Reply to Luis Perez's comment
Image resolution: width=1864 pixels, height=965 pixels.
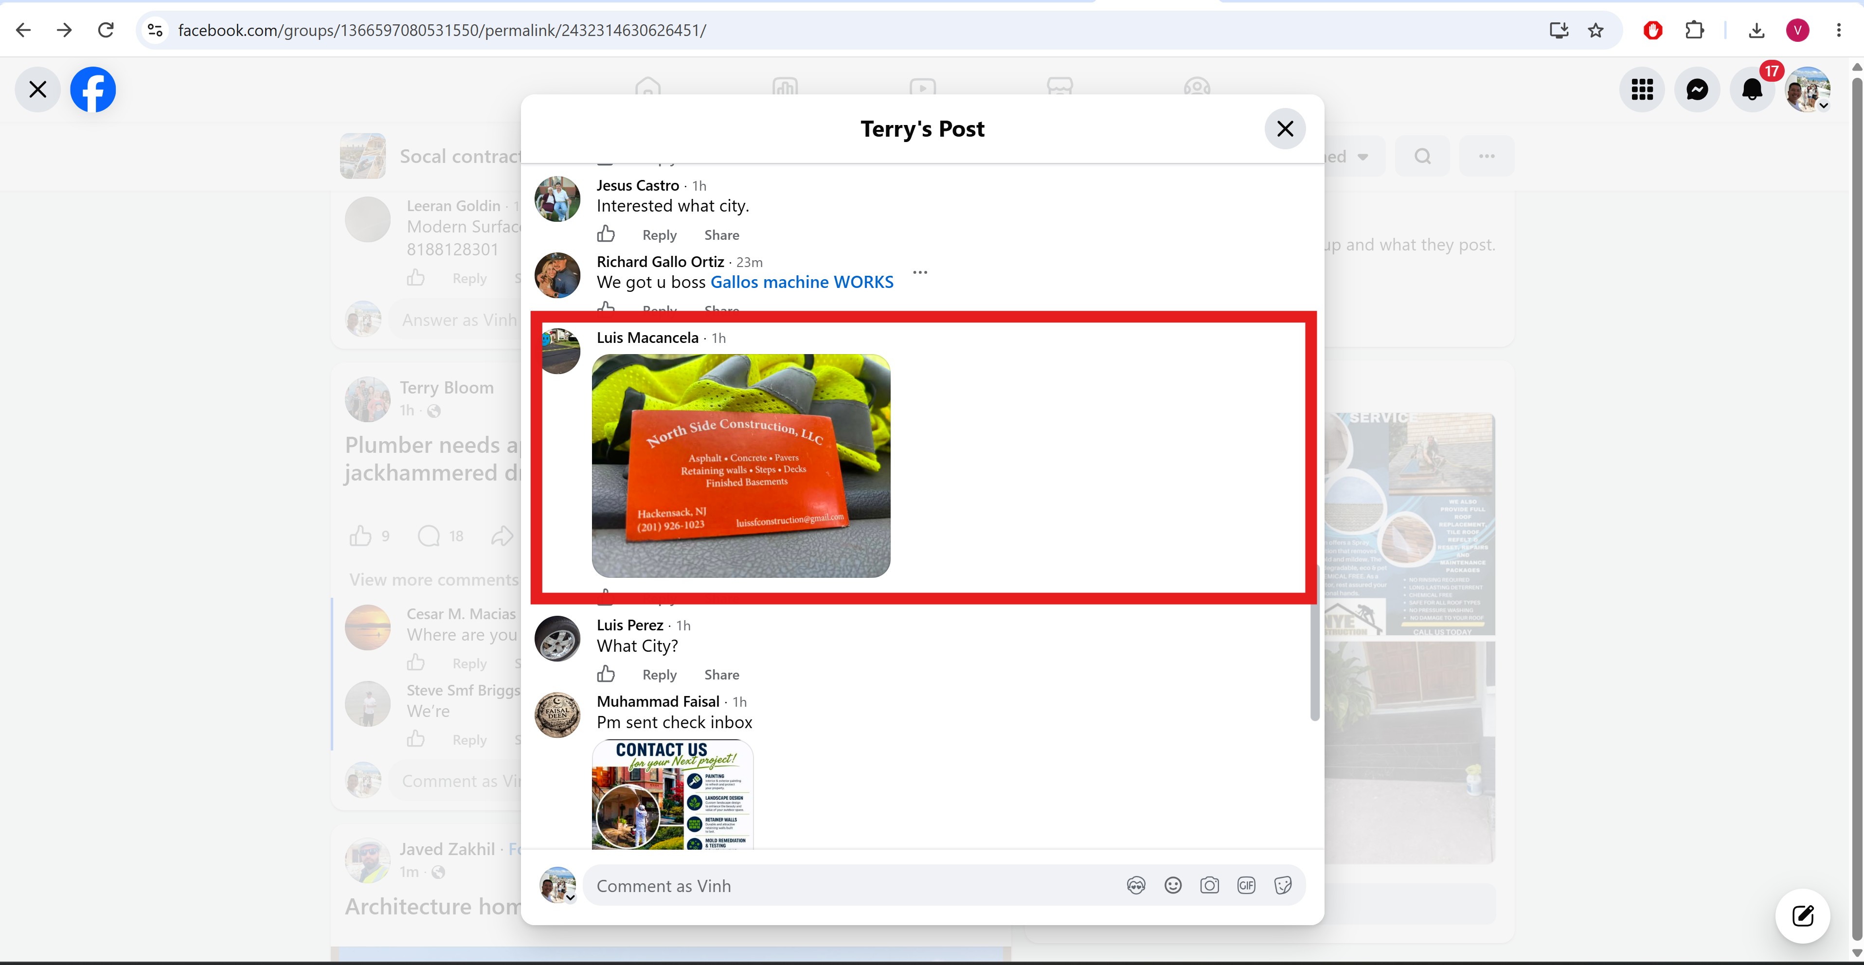point(659,675)
